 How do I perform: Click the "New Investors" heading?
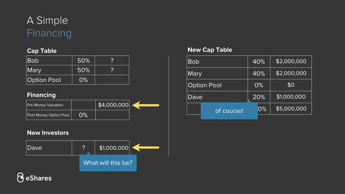[x=48, y=133]
